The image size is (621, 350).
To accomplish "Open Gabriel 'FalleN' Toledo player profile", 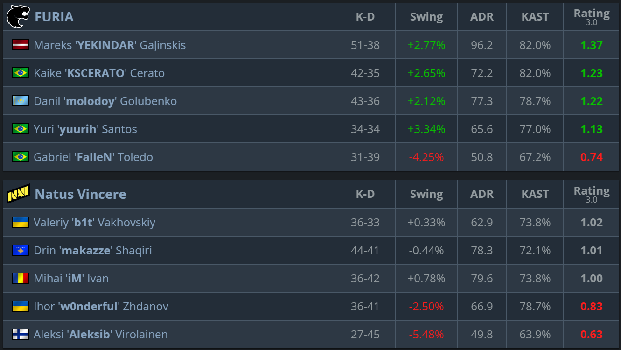I will click(x=93, y=157).
